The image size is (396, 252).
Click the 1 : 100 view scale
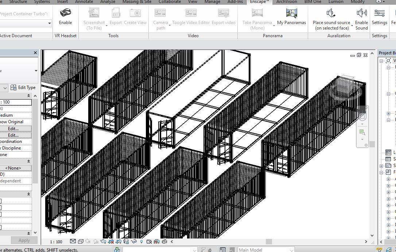[x=56, y=242]
